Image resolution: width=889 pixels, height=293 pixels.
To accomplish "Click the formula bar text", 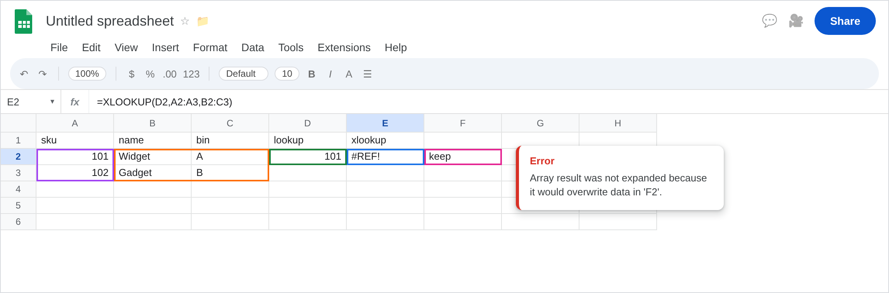I will tap(164, 102).
